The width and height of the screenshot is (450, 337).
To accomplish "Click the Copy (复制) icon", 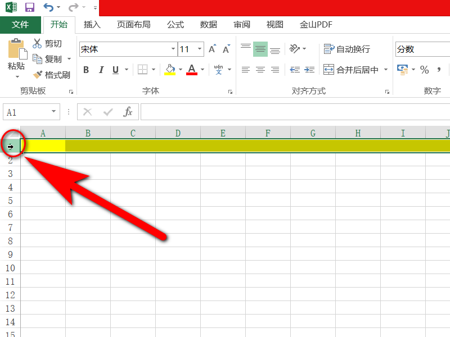I will (x=37, y=59).
